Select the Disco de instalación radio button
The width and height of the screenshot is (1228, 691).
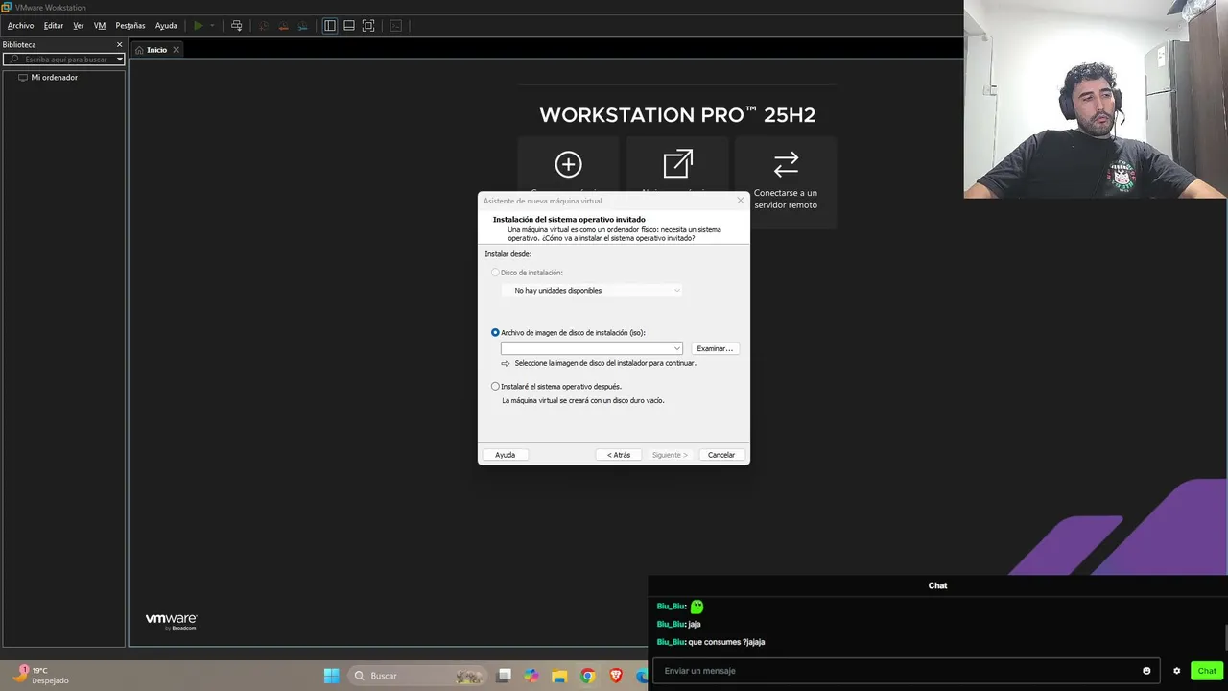pos(495,273)
